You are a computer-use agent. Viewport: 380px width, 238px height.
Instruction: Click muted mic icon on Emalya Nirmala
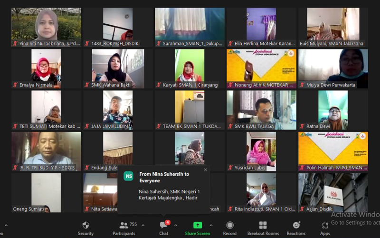click(x=15, y=85)
